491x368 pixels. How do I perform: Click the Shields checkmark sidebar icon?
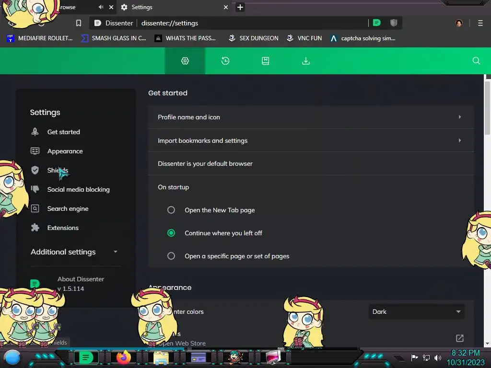click(x=35, y=170)
